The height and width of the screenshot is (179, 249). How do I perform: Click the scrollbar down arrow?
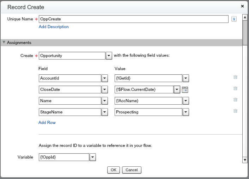[x=245, y=160]
